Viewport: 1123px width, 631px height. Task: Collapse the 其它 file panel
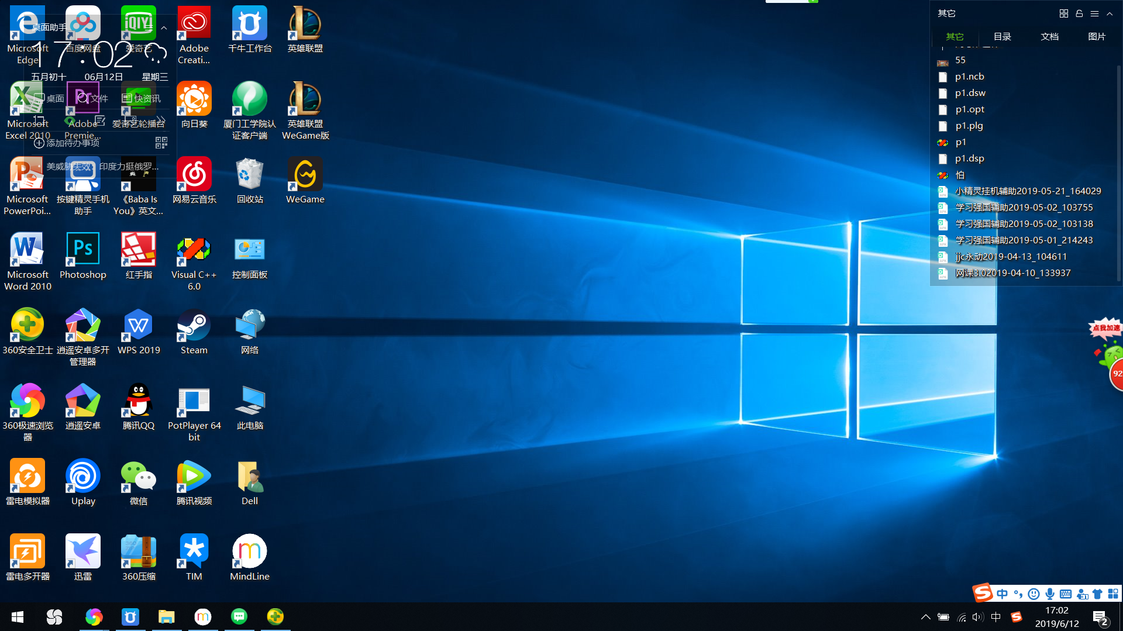(1110, 13)
